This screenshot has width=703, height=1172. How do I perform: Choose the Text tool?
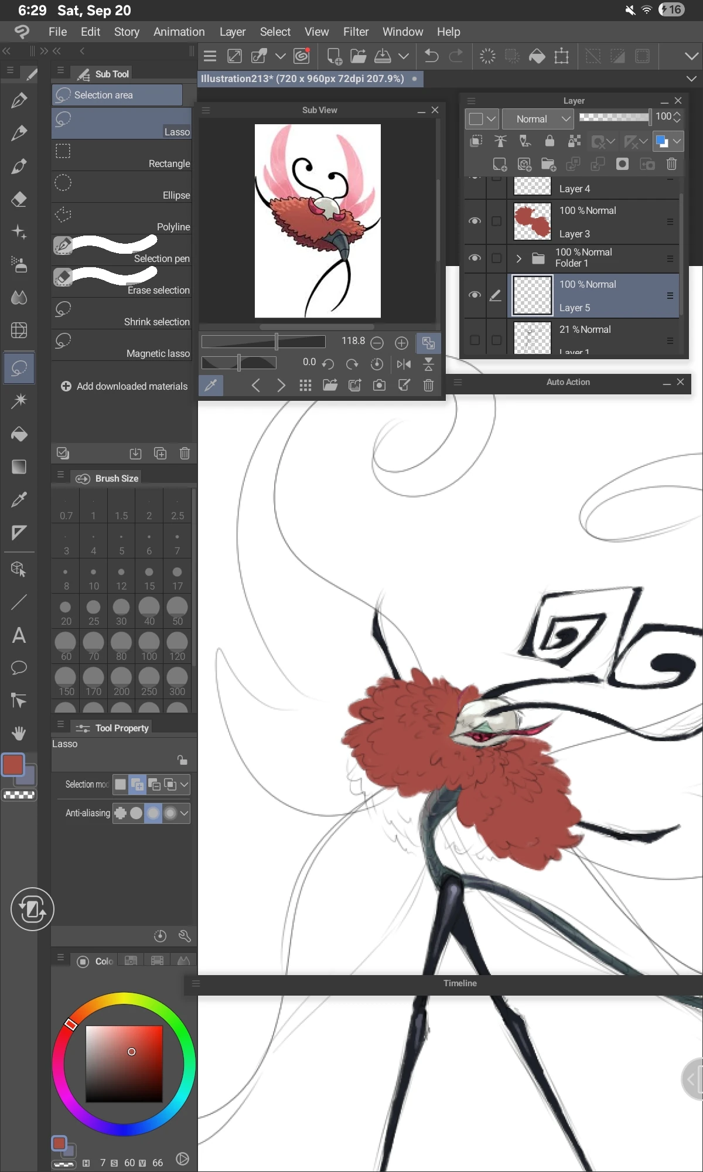[19, 635]
